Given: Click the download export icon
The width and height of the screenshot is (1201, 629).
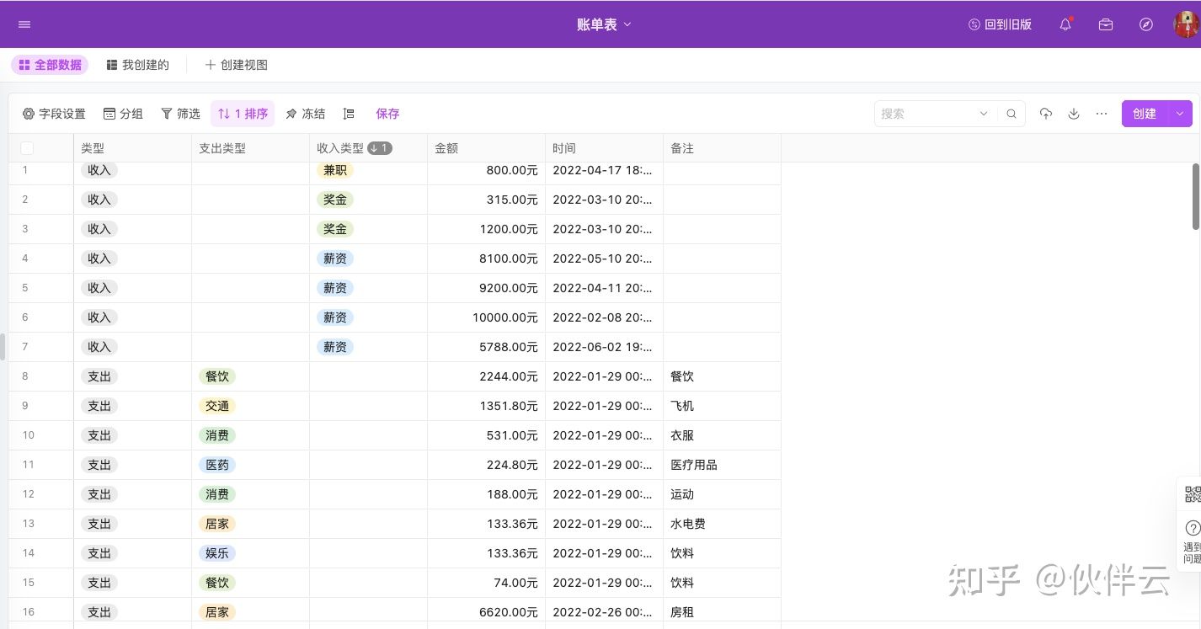Looking at the screenshot, I should click(x=1074, y=114).
